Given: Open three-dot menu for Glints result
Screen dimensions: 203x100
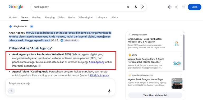Looking at the screenshot, I should click(181, 55).
